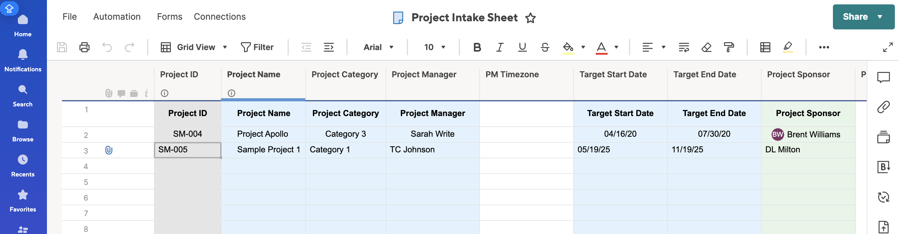Select the Category 3 cell
This screenshot has width=898, height=234.
coord(345,134)
